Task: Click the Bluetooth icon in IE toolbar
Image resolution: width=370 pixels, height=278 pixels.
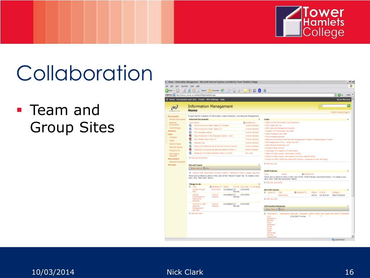Action: [259, 90]
